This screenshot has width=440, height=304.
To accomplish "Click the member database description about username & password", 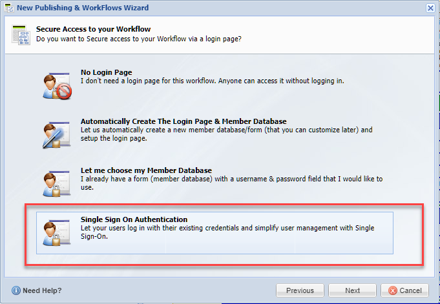I will click(232, 183).
